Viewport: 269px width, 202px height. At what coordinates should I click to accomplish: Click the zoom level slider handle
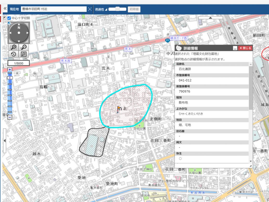tap(10, 78)
